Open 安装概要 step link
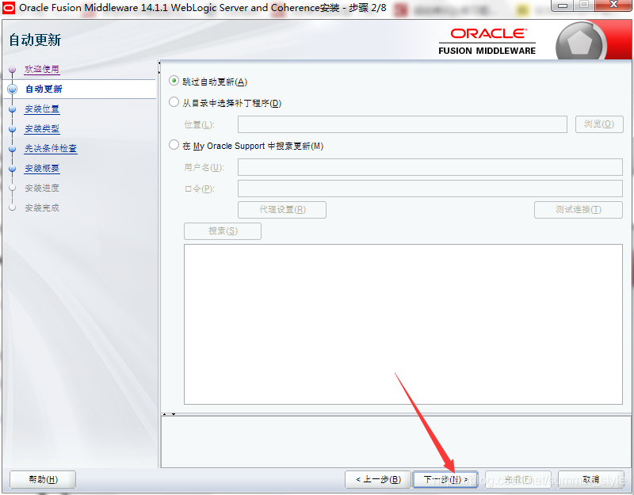 (42, 168)
